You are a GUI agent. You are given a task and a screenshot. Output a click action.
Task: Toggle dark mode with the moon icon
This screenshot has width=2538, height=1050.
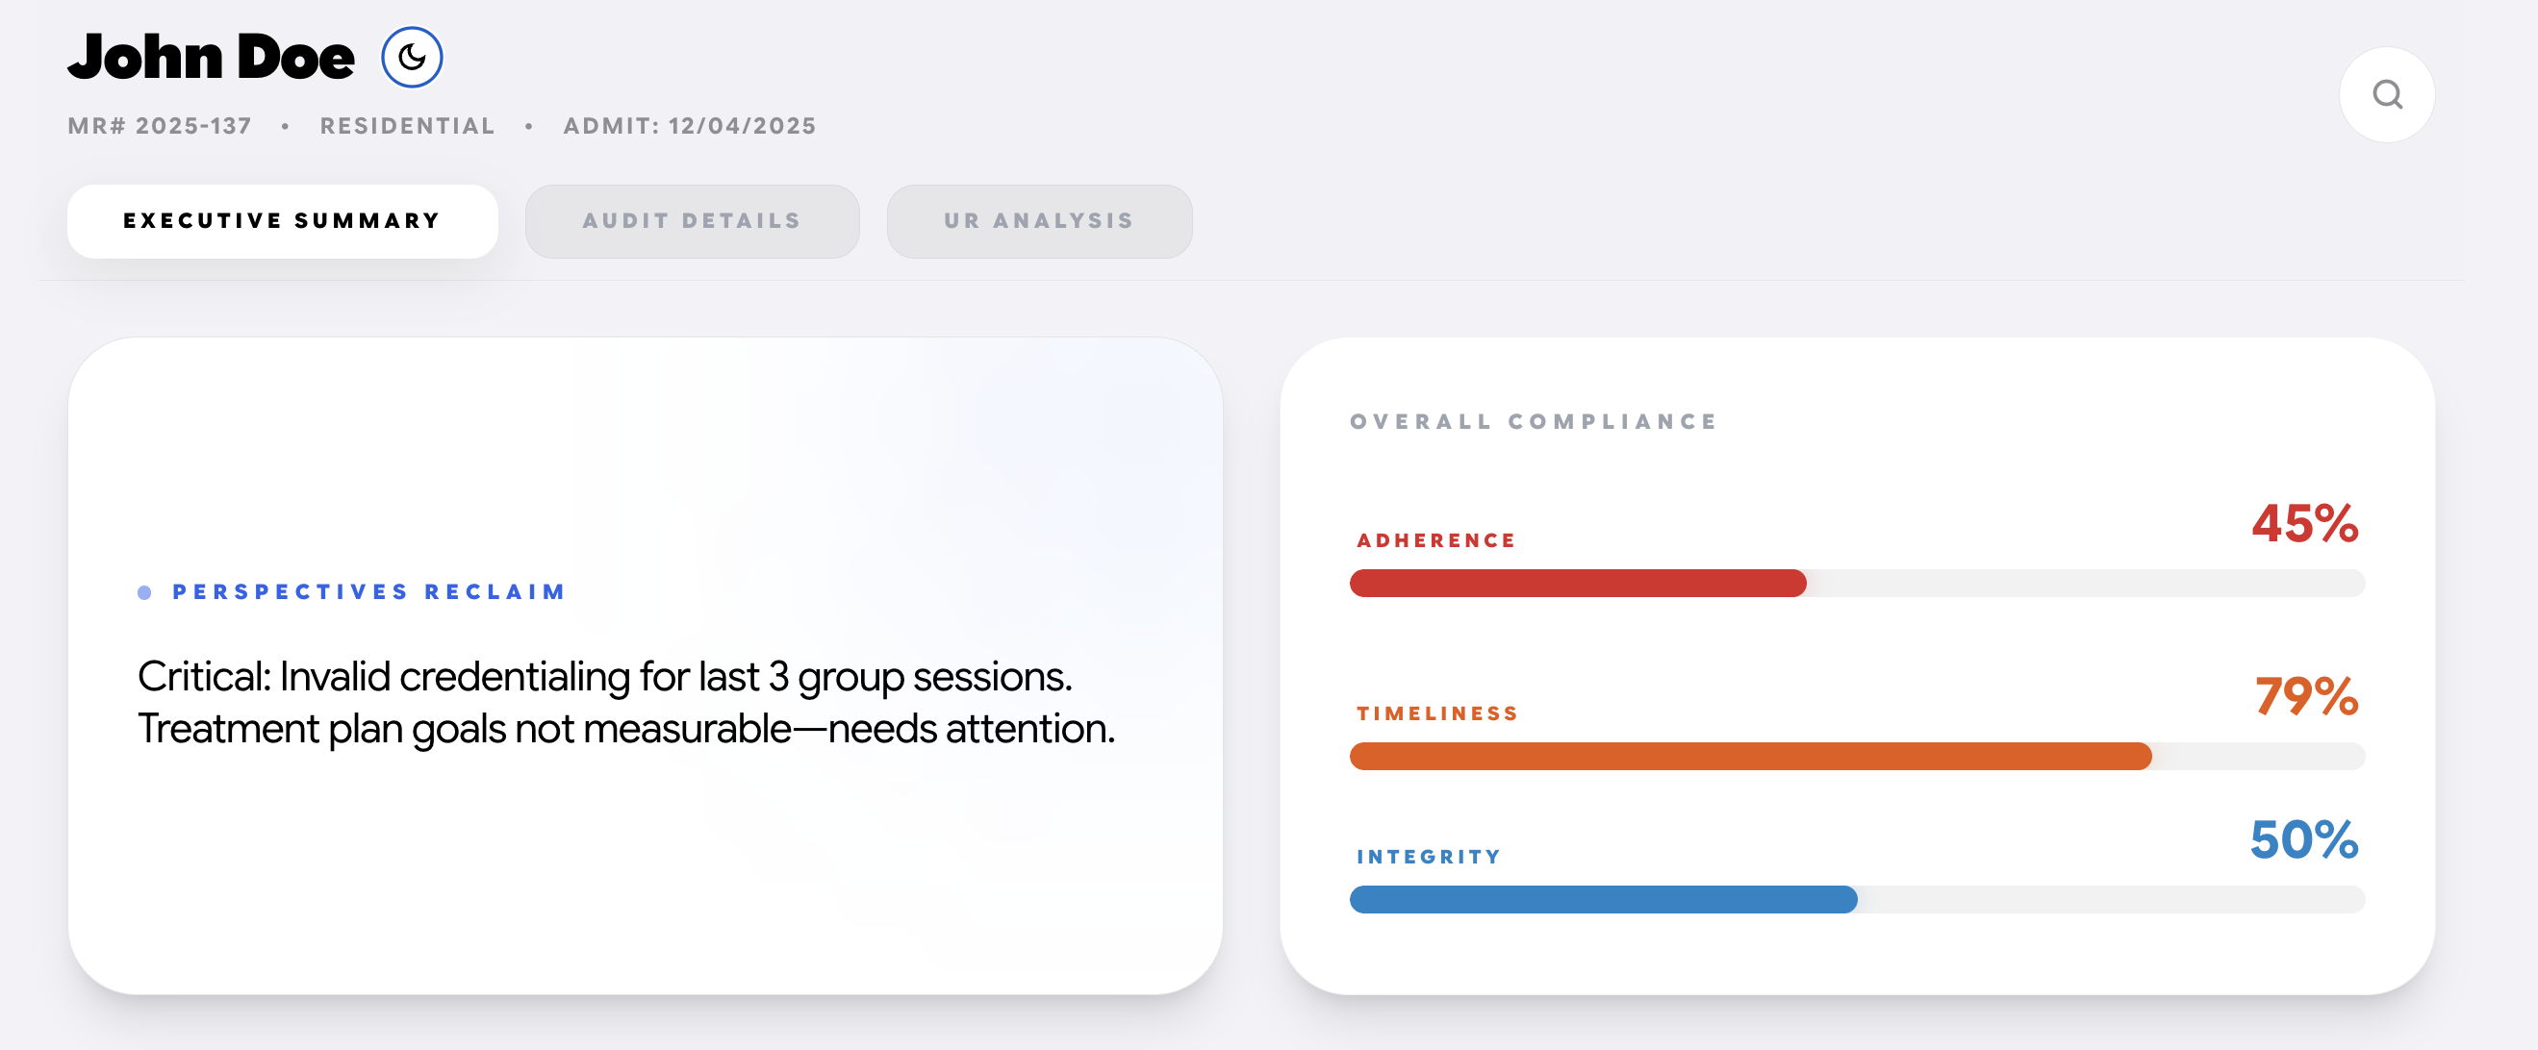point(412,57)
